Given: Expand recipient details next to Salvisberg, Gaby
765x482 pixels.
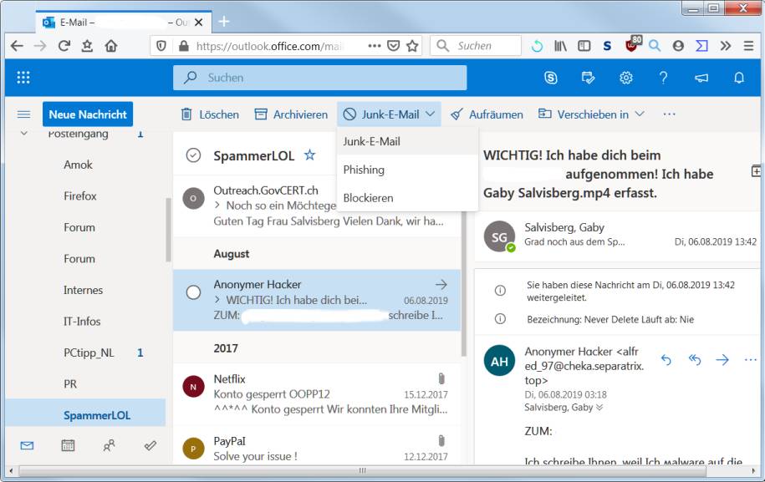Looking at the screenshot, I should [x=599, y=408].
